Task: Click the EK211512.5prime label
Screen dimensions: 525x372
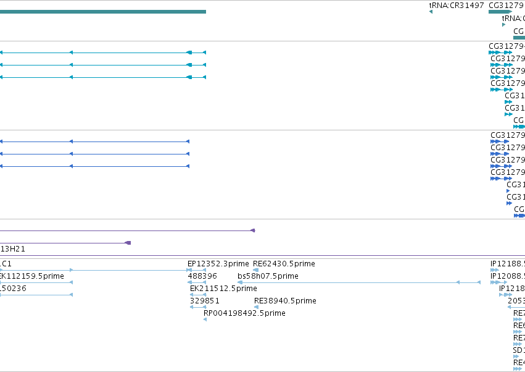Action: click(x=223, y=289)
